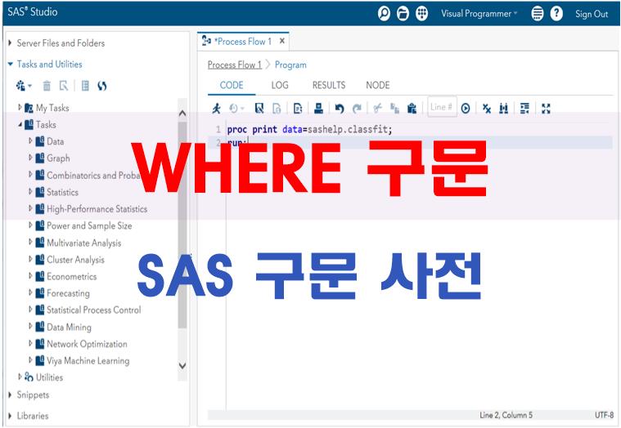This screenshot has height=428, width=621.
Task: Switch to the LOG tab
Action: [x=280, y=85]
